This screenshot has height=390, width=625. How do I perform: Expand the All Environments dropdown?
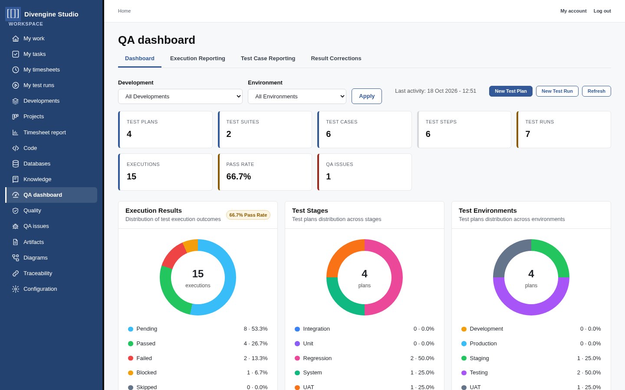point(297,97)
